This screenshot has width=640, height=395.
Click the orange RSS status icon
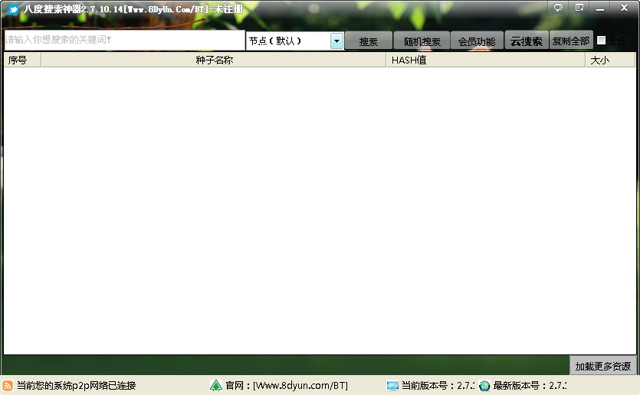pos(8,386)
